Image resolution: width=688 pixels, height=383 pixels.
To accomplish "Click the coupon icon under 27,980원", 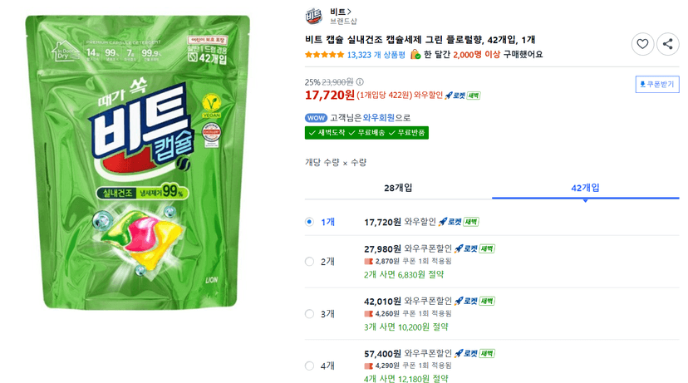I will [x=369, y=261].
